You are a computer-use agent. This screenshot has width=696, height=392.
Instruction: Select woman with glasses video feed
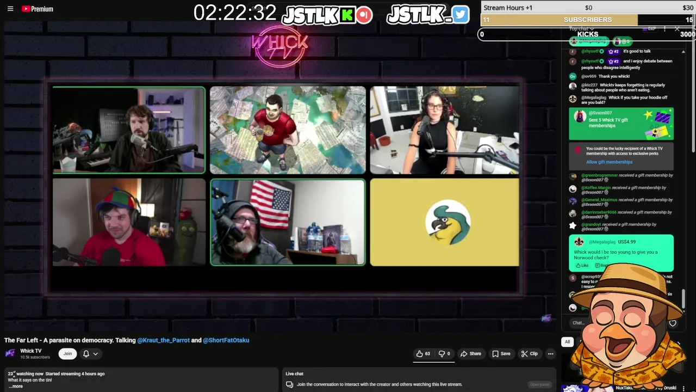tap(444, 130)
